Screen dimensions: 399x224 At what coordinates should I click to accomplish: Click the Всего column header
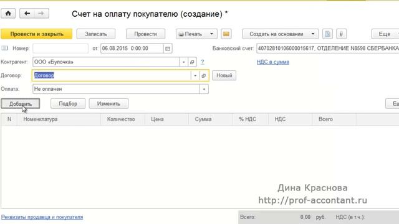(x=334, y=119)
